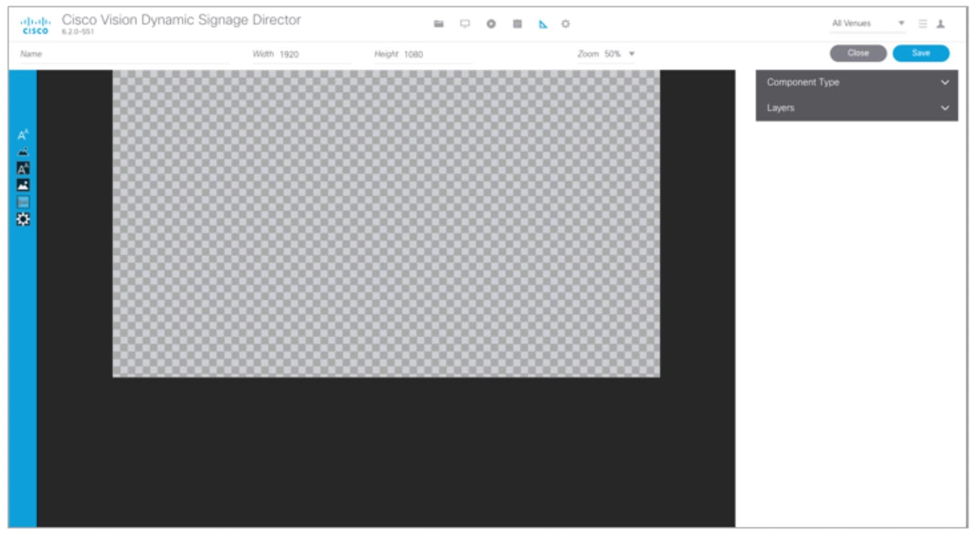Select the gray square icon in header
This screenshot has height=537, width=976.
tap(517, 24)
